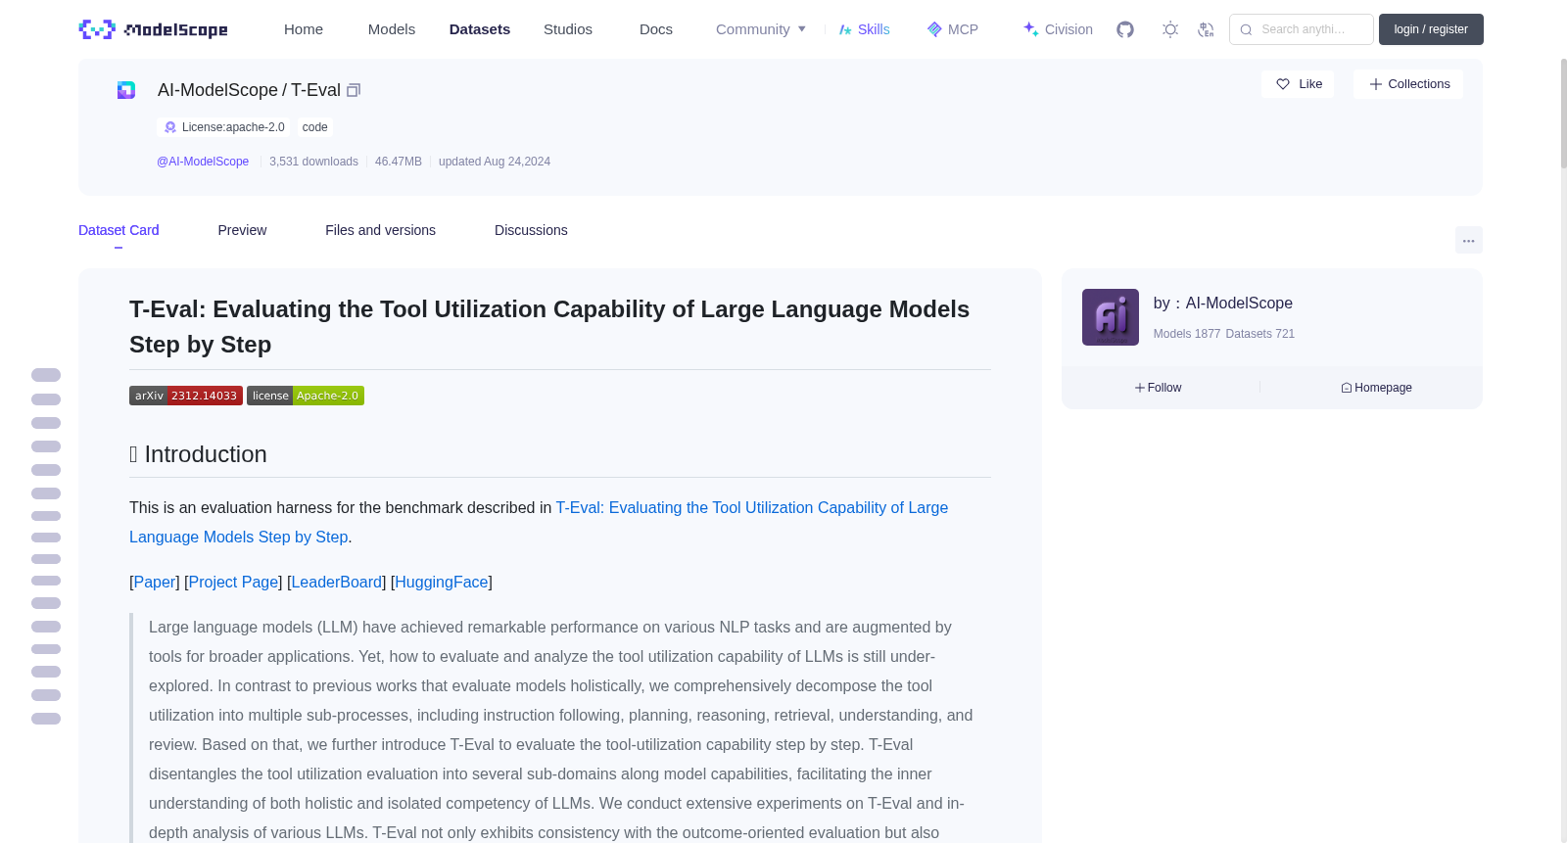Viewport: 1567px width, 843px height.
Task: Open the Files and versions tab
Action: click(x=380, y=230)
